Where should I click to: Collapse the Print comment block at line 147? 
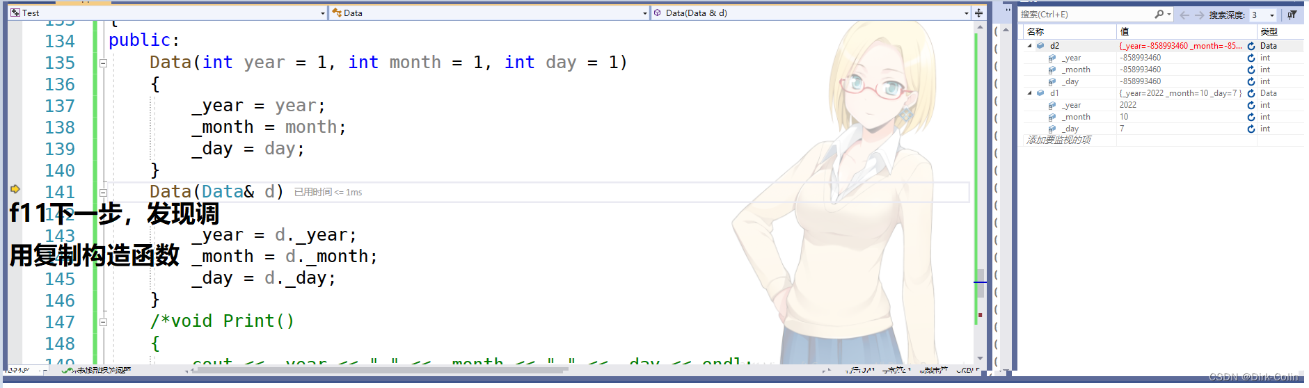point(103,322)
